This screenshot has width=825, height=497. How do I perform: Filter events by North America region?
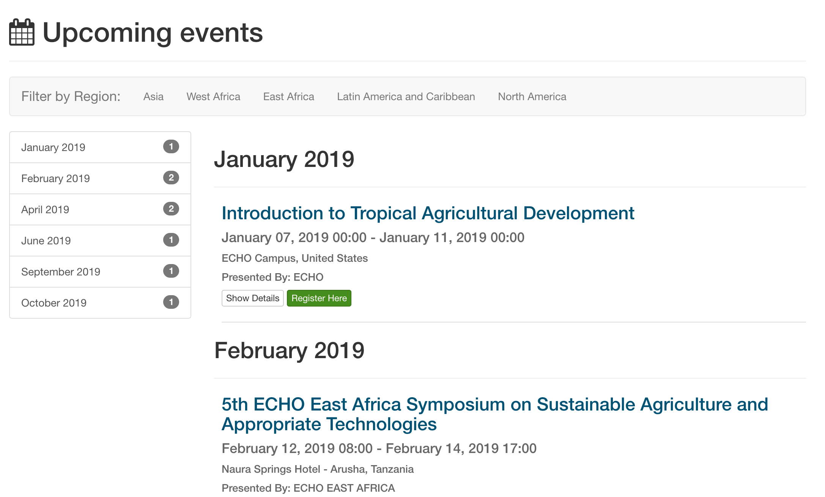click(x=532, y=96)
